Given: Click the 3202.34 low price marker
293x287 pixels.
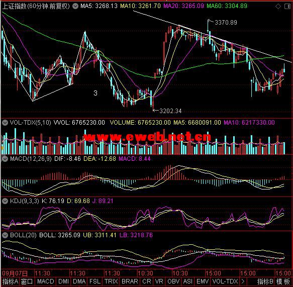Looking at the screenshot, I should click(x=170, y=111).
